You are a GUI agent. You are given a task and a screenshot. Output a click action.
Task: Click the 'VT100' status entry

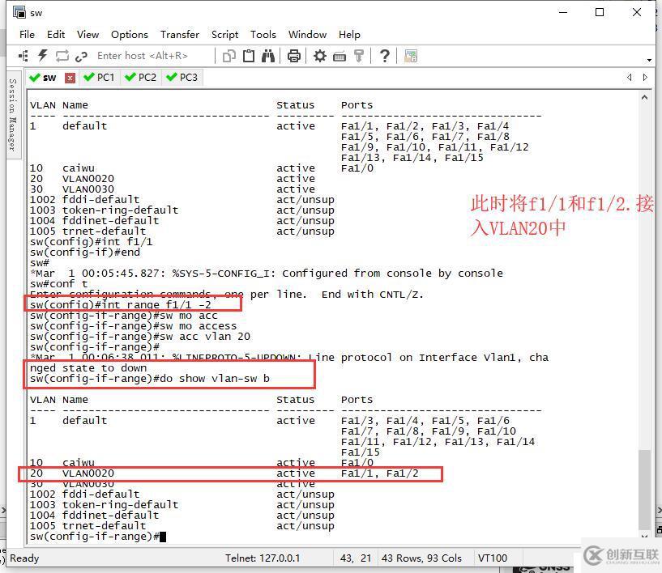point(493,558)
